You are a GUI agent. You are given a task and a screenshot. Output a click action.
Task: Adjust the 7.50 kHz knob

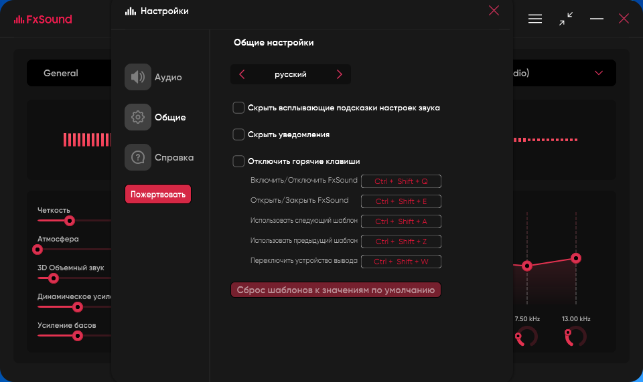click(526, 337)
